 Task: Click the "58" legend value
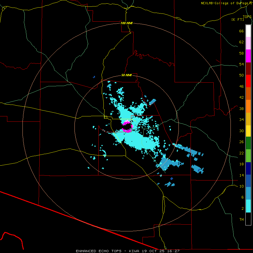(x=241, y=53)
